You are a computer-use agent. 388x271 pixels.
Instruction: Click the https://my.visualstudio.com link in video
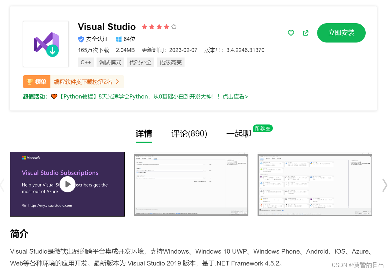pos(50,206)
